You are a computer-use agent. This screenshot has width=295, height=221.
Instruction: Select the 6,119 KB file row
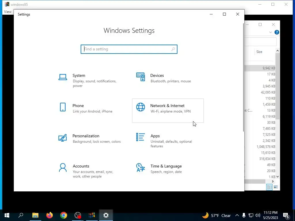pos(260,117)
